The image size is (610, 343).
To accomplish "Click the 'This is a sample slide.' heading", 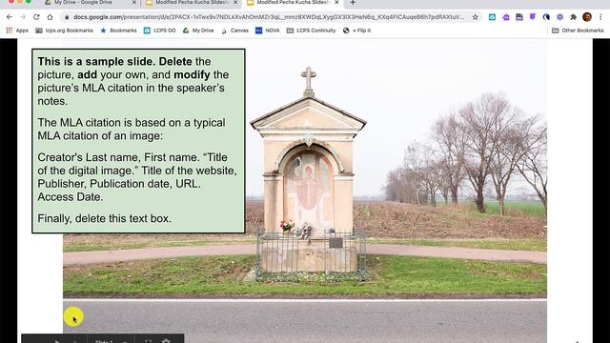I will [x=96, y=61].
